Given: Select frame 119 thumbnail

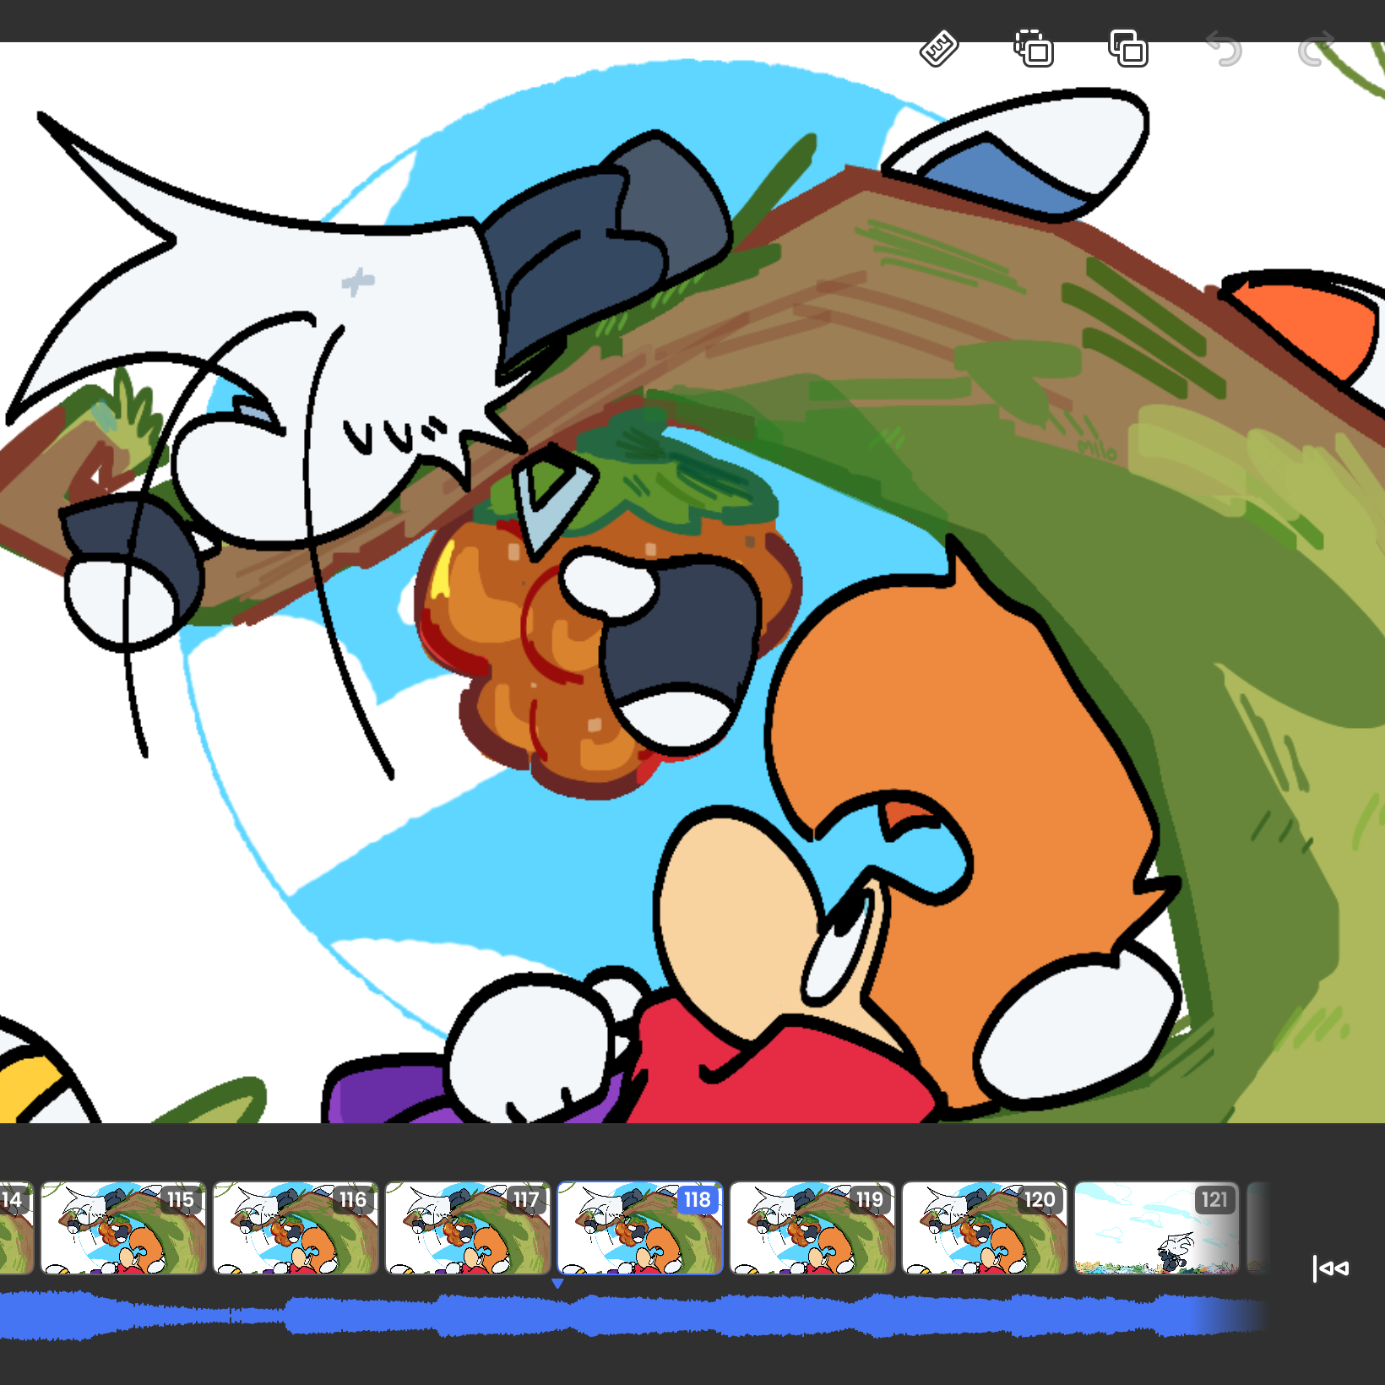Looking at the screenshot, I should [x=812, y=1228].
